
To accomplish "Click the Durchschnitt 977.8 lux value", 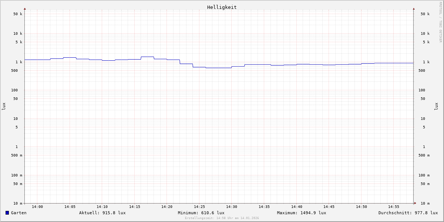I will coord(408,213).
